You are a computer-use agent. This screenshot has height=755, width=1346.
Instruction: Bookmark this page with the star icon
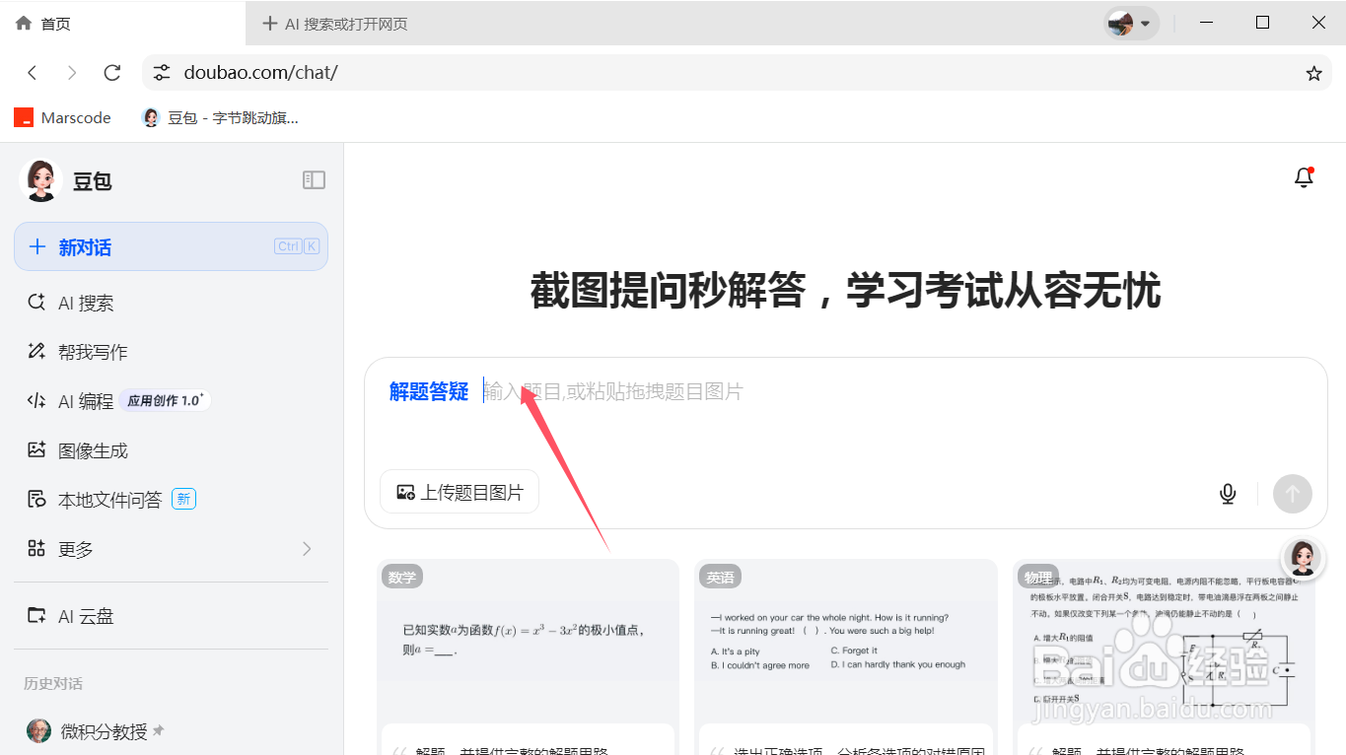(x=1313, y=73)
